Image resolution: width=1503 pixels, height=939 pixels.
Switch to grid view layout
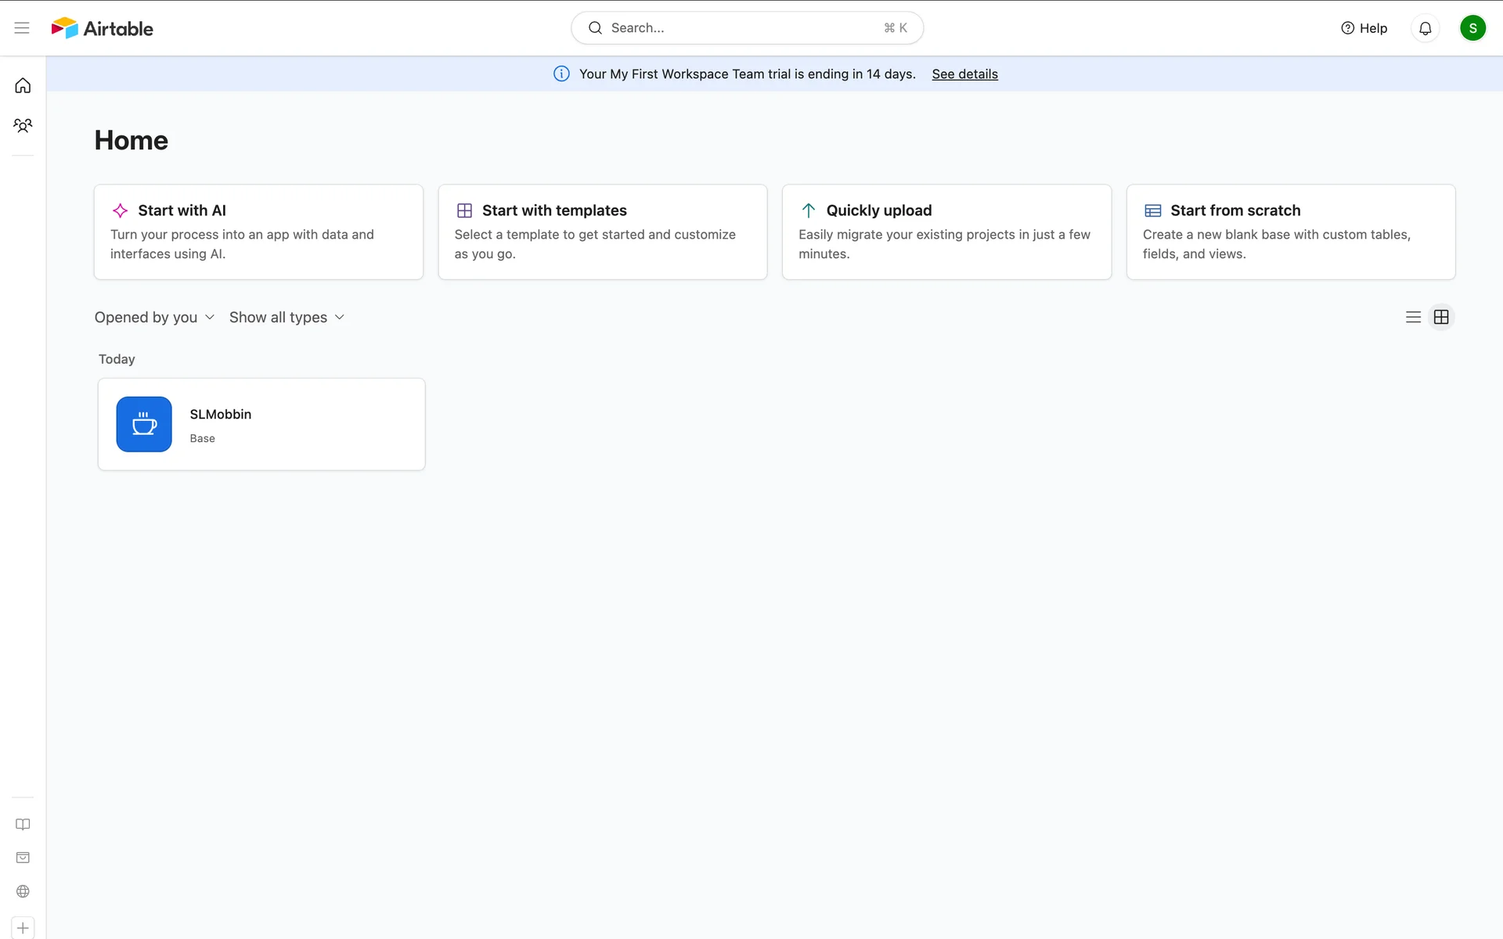(x=1441, y=317)
